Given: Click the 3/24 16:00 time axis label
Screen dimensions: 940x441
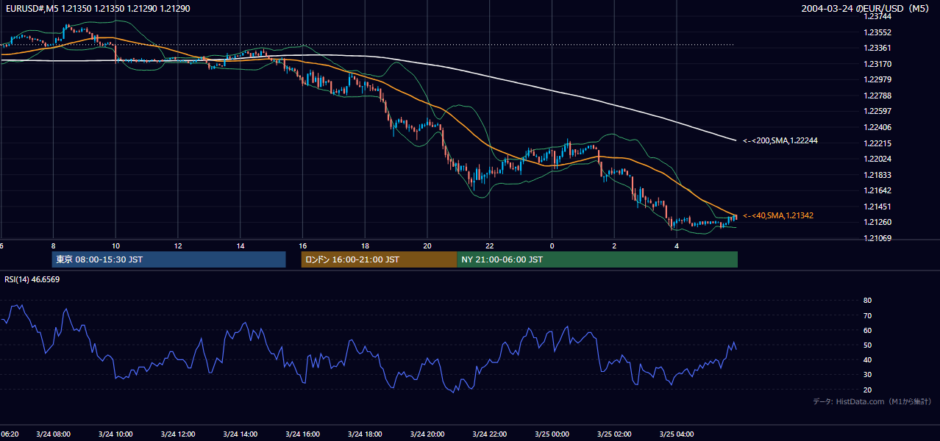Looking at the screenshot, I should pos(303,434).
